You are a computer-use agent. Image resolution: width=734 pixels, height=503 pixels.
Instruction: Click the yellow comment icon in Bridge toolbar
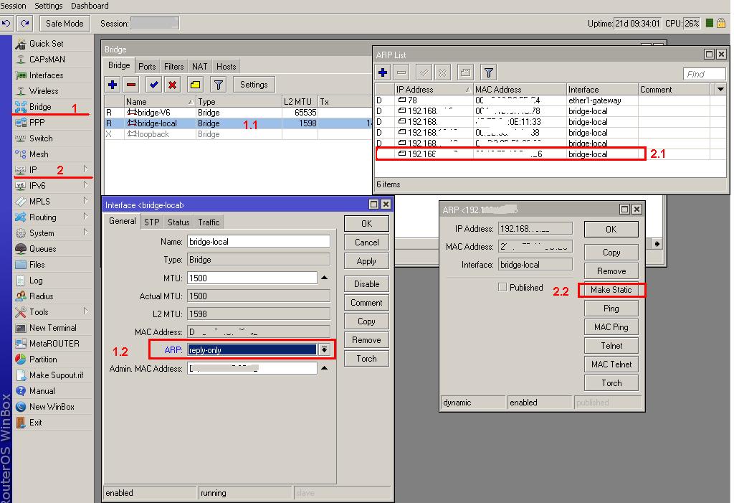tap(194, 85)
